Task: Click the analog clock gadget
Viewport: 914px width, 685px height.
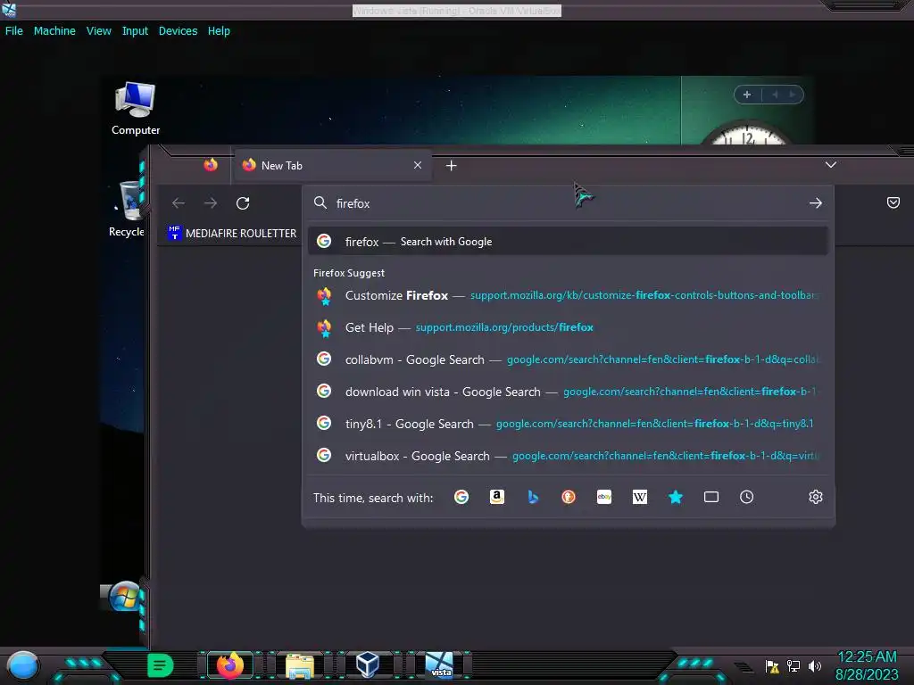Action: (747, 132)
